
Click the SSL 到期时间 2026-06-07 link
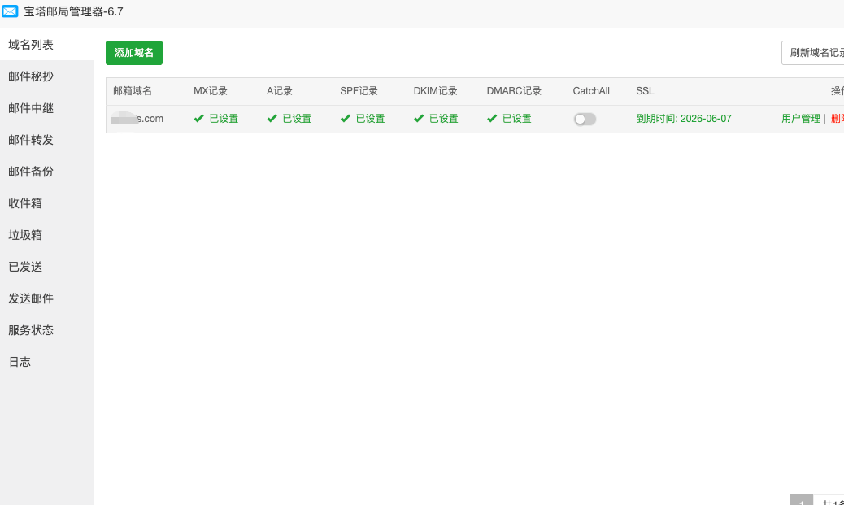point(684,119)
